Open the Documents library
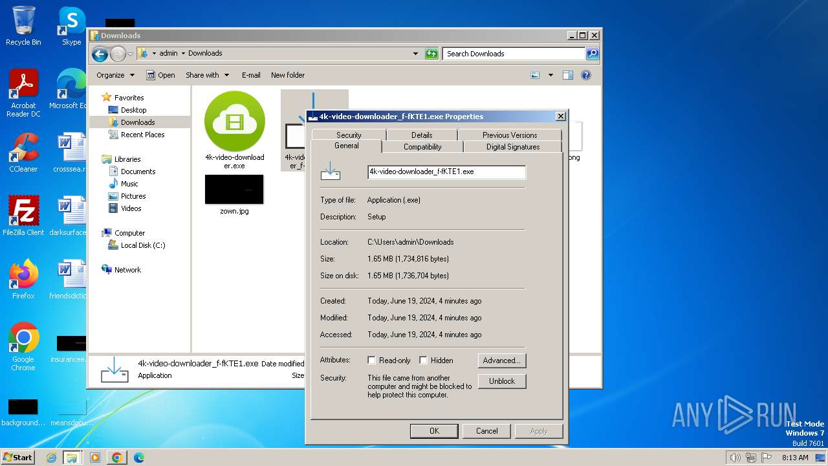This screenshot has width=828, height=466. (138, 172)
